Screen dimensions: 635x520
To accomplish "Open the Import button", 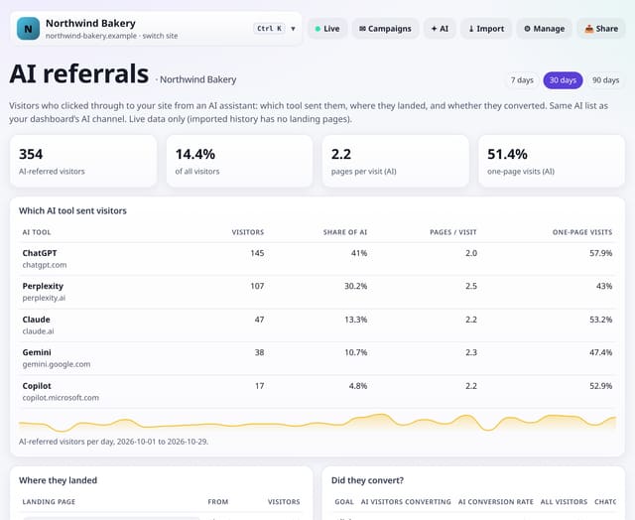I will (486, 29).
